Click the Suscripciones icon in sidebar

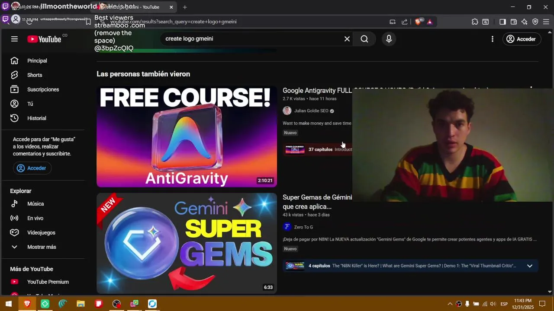[x=14, y=89]
